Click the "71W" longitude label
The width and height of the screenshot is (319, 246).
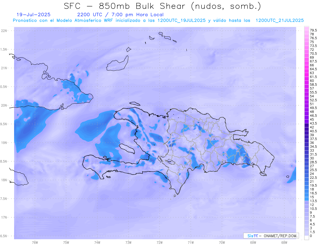[191, 242]
